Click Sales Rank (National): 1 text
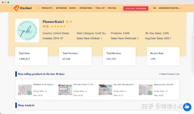 (125, 38)
